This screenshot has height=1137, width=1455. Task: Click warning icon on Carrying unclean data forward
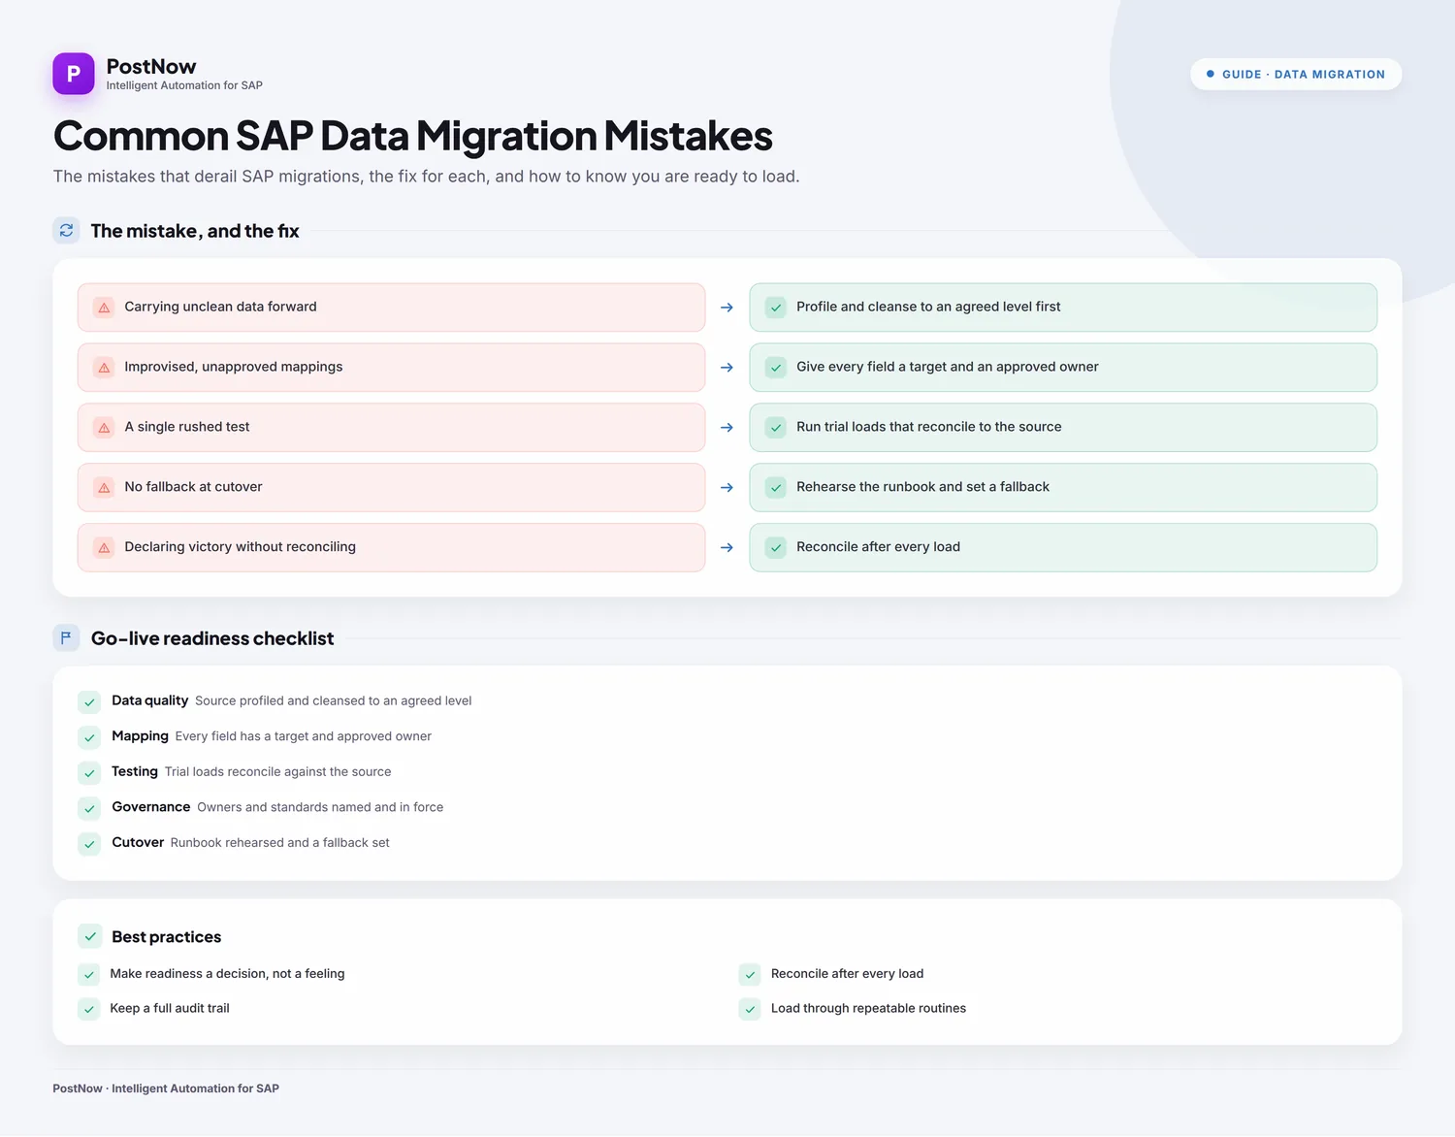104,308
